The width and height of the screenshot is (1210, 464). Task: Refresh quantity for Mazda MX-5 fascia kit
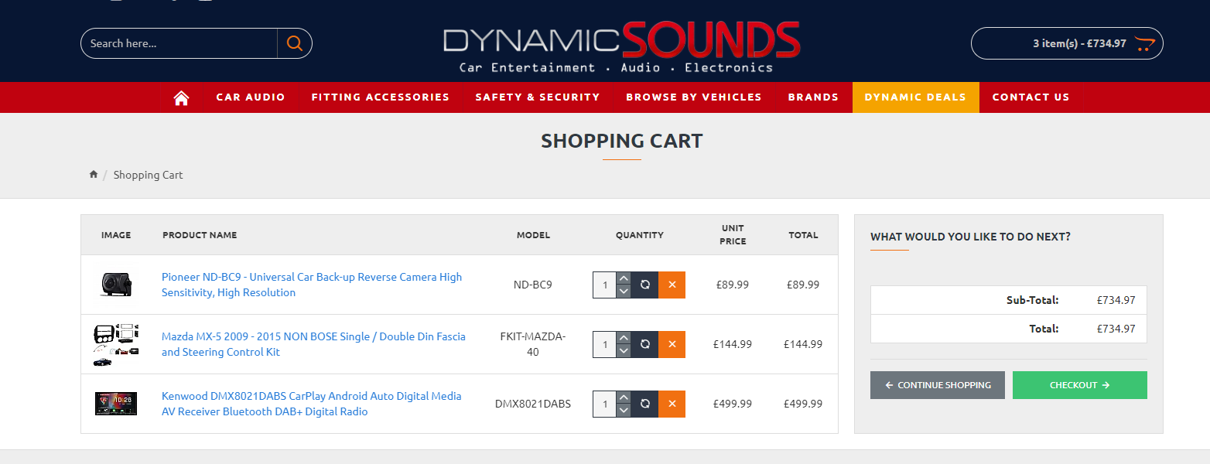pos(644,344)
